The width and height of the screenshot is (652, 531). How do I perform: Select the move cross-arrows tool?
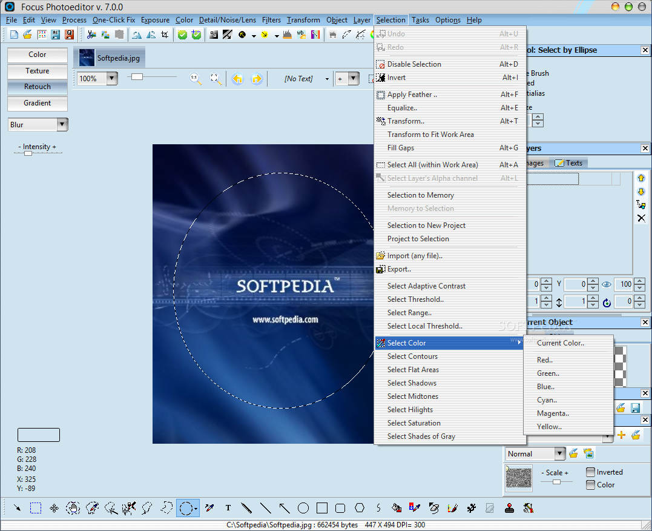pos(54,508)
